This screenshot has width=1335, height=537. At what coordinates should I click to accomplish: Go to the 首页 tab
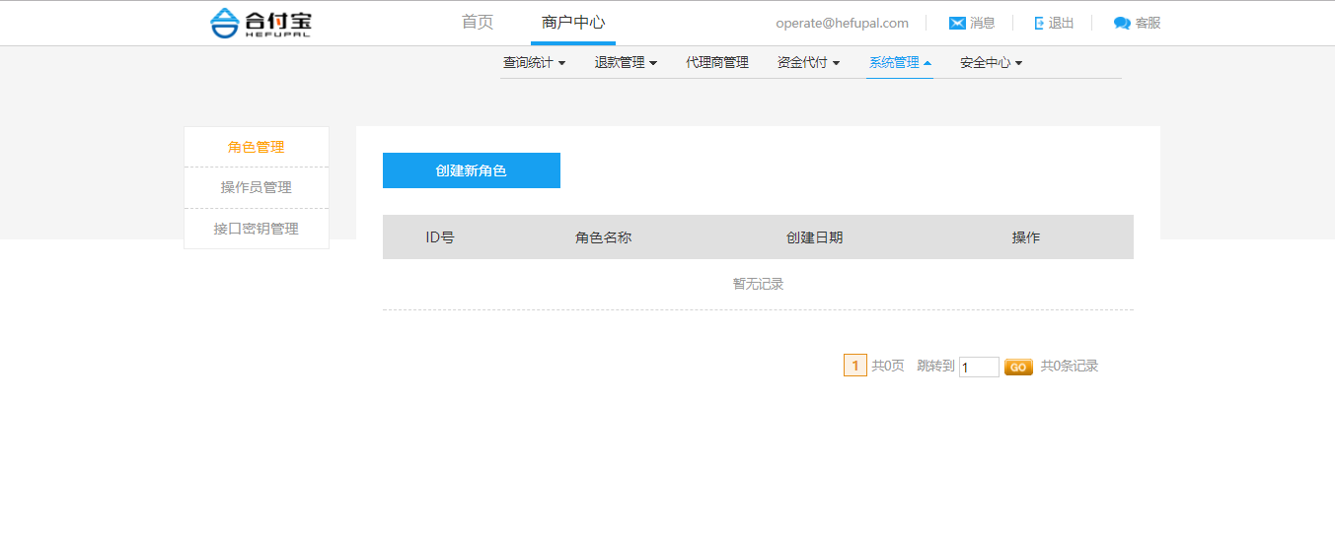[x=478, y=23]
